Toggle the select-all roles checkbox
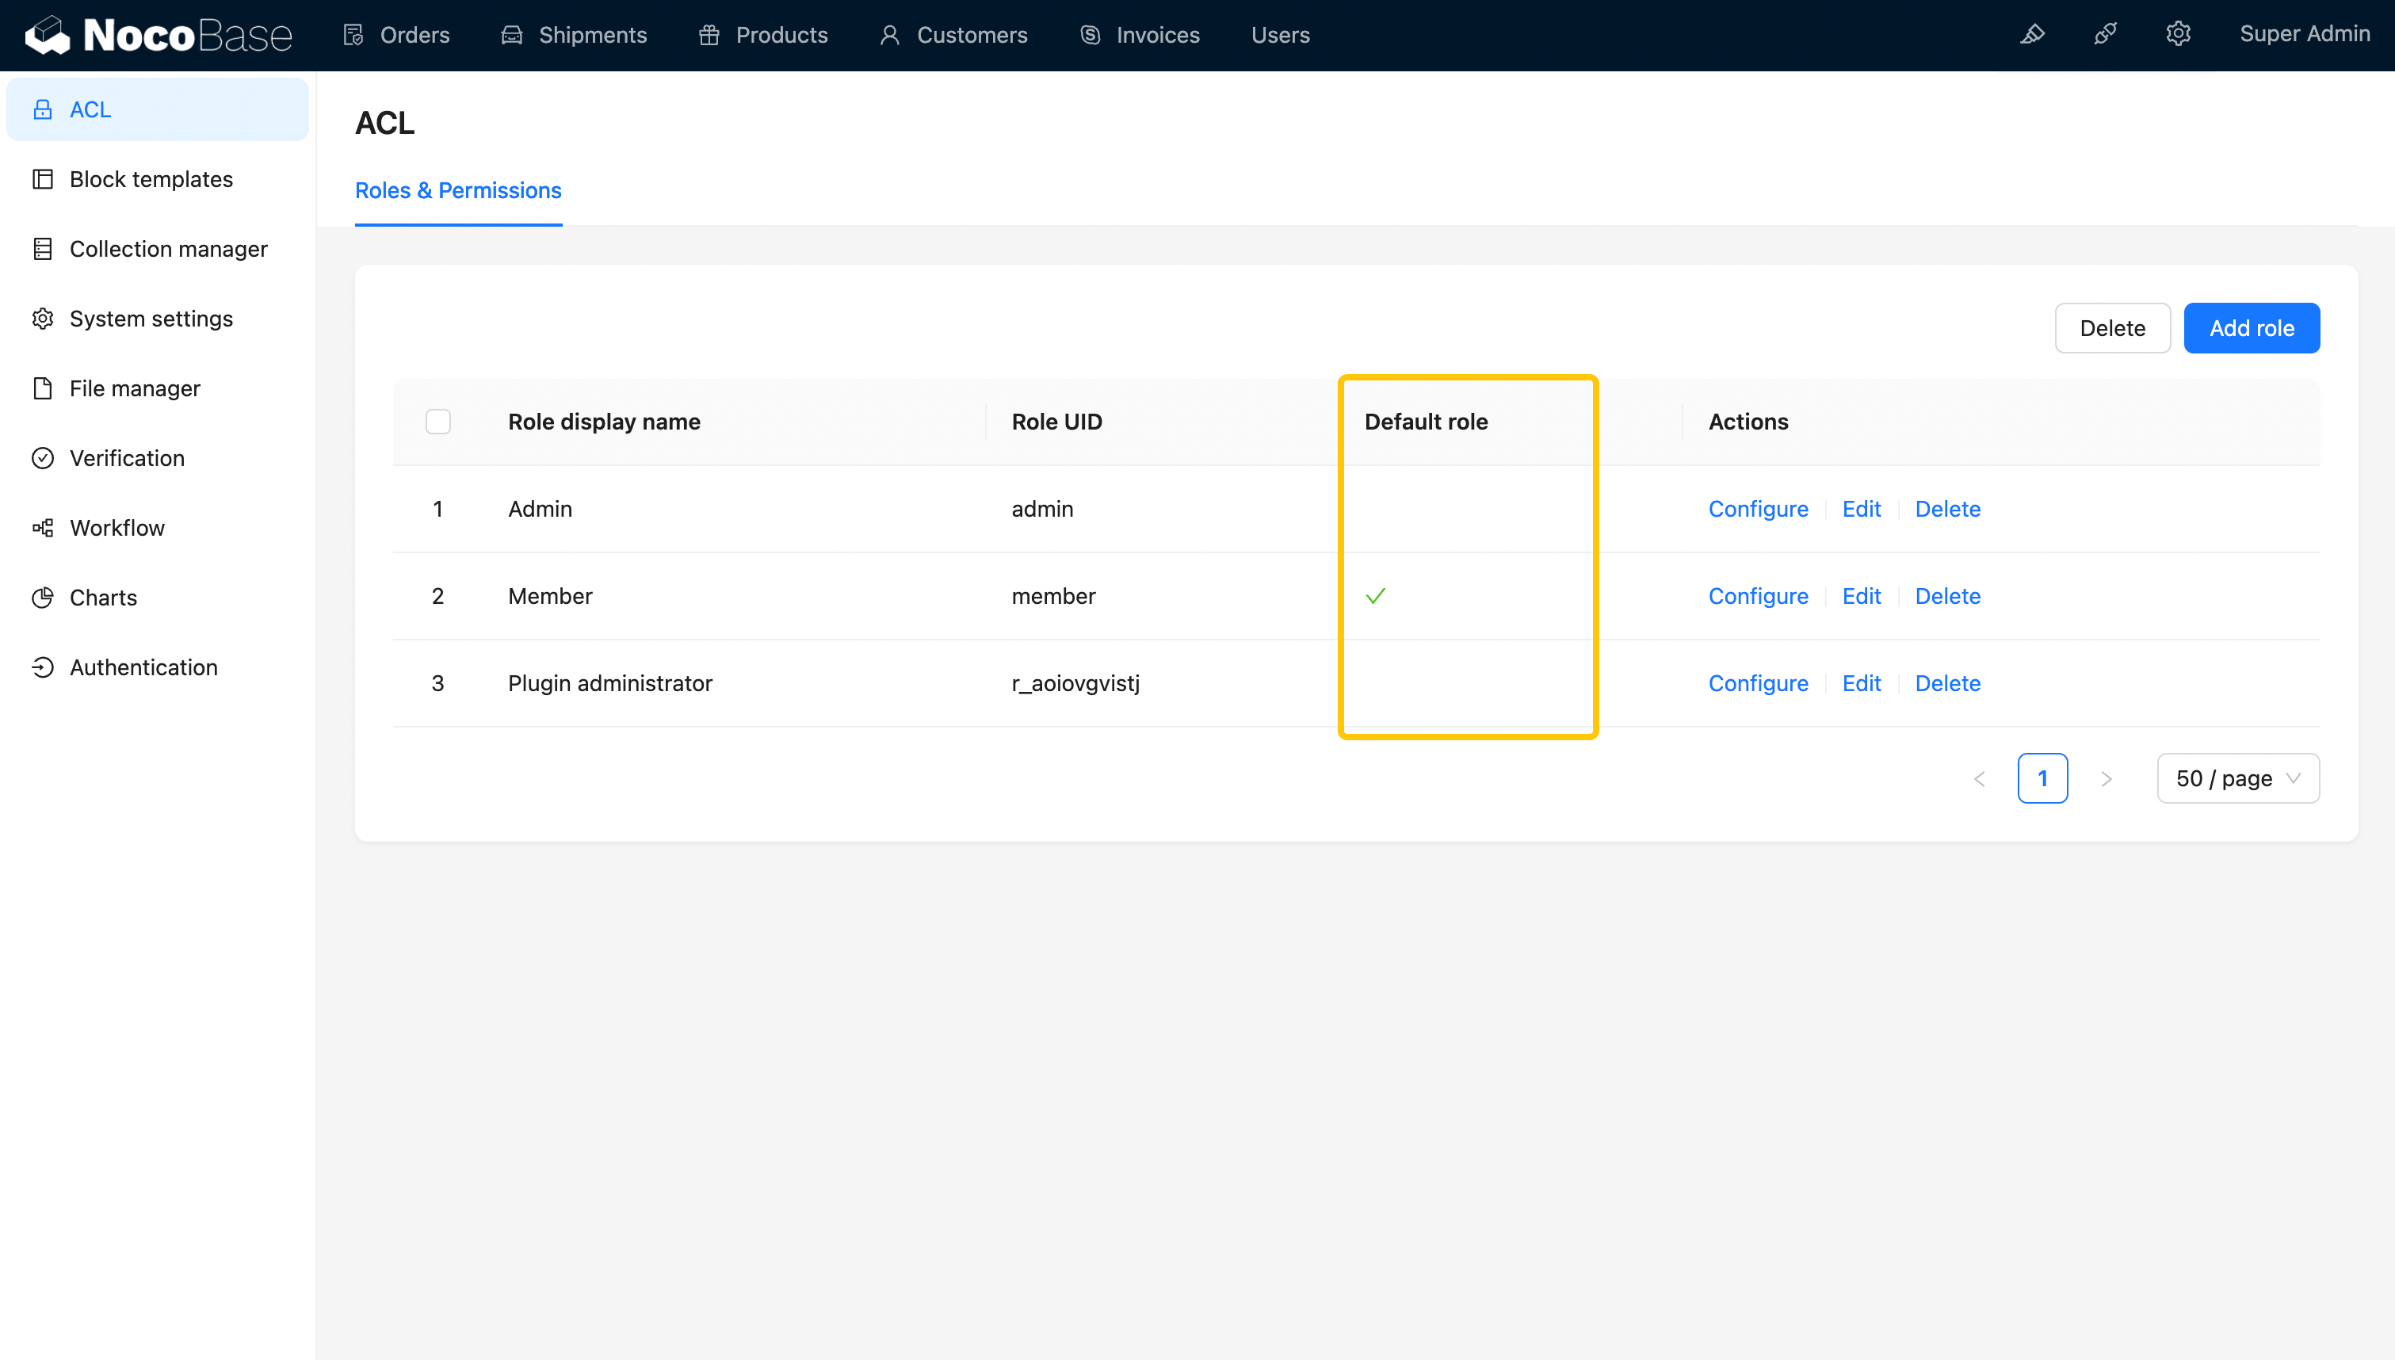Screen dimensions: 2395x1360 point(438,422)
